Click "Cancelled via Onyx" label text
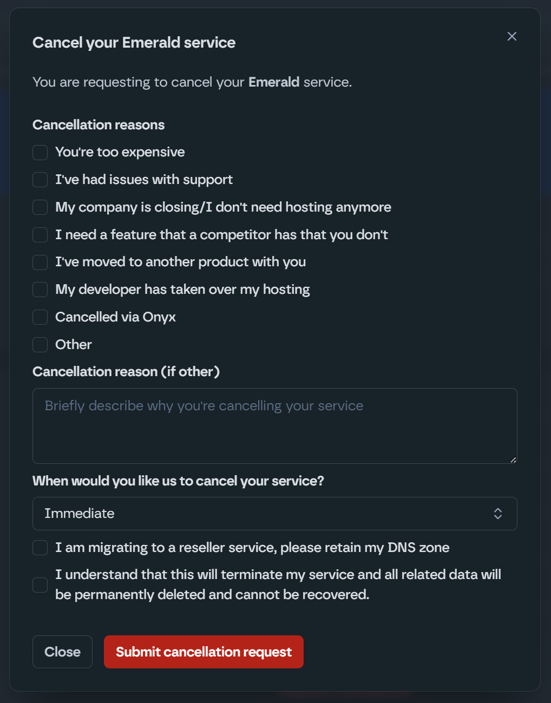 click(115, 317)
